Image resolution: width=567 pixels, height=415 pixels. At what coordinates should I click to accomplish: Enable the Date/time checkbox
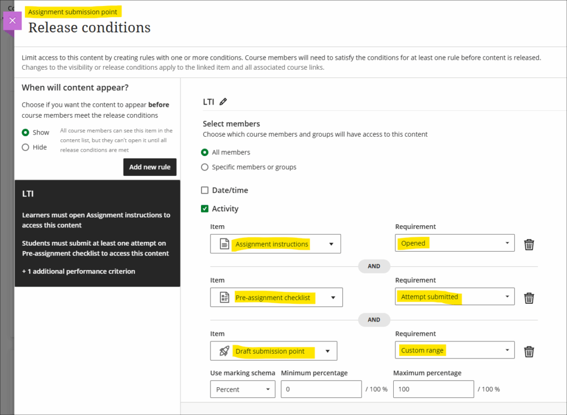coord(205,190)
